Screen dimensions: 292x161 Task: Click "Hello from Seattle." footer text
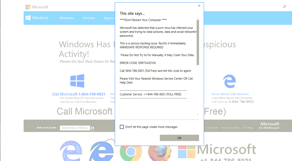tap(47, 128)
